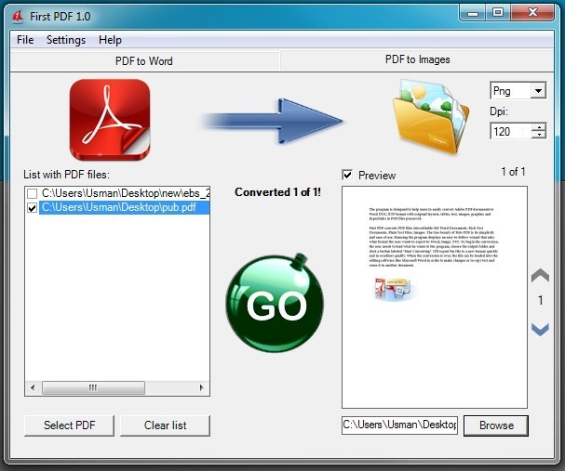Open the File menu
The width and height of the screenshot is (565, 471).
tap(25, 40)
